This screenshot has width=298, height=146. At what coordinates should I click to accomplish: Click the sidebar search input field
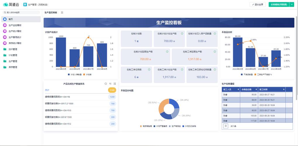point(21,13)
